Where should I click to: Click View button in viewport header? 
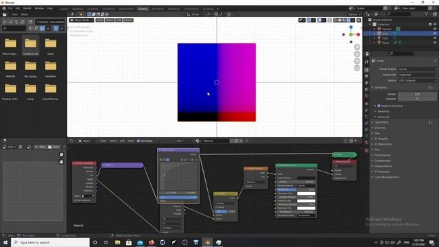pos(99,20)
